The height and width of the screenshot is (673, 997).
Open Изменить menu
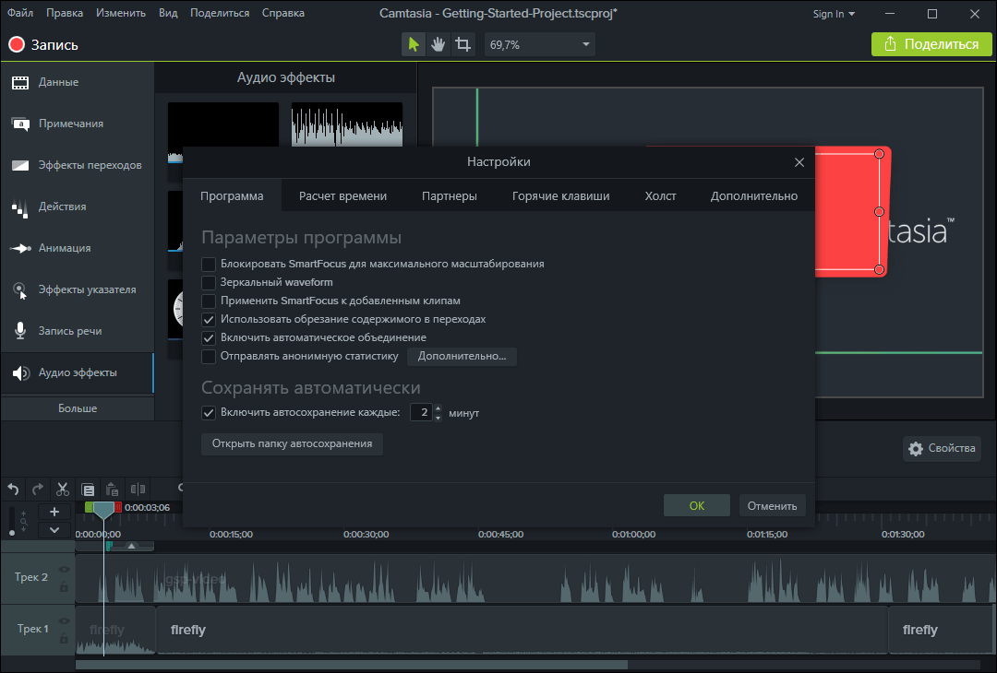pyautogui.click(x=121, y=13)
